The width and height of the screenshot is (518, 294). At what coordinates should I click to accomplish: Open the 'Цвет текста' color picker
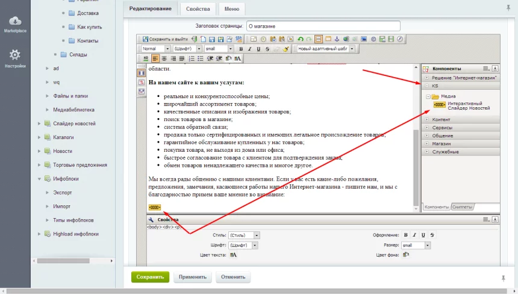point(233,255)
